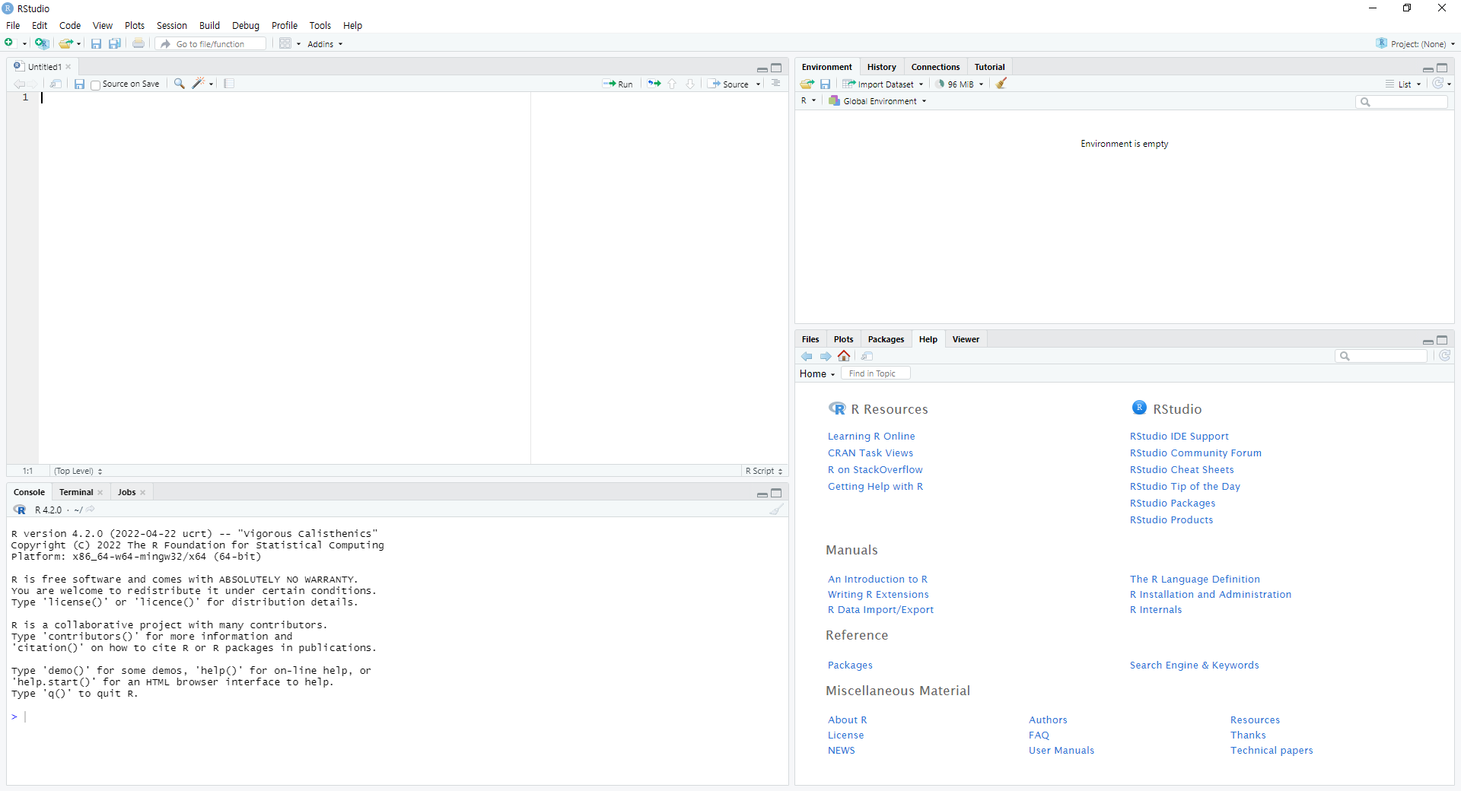The width and height of the screenshot is (1461, 791).
Task: Maximize the Console pane
Action: click(776, 493)
